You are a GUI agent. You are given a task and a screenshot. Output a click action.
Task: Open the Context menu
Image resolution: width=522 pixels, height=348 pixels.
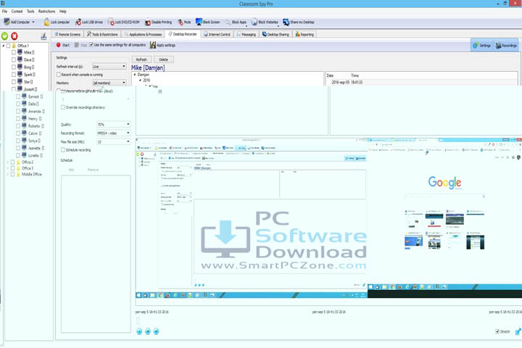(x=17, y=12)
